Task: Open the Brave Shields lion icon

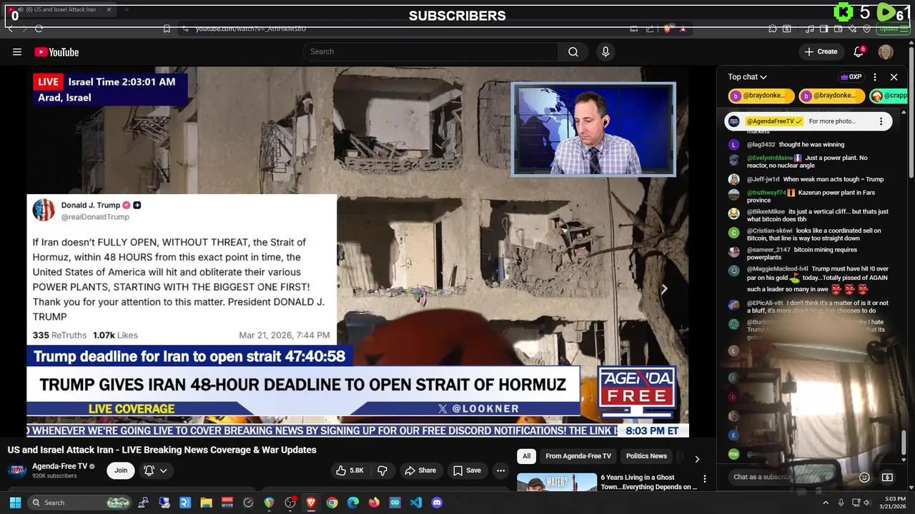Action: pyautogui.click(x=668, y=29)
